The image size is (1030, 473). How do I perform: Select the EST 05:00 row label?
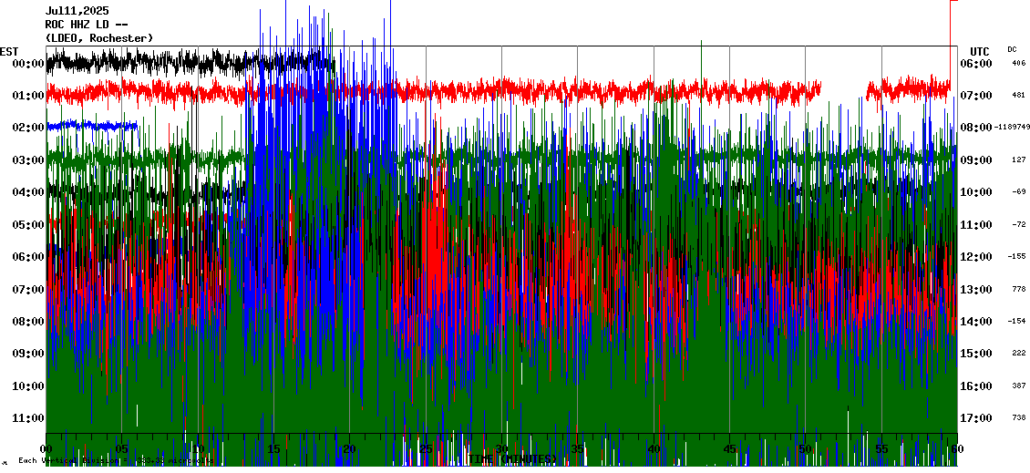pos(28,225)
